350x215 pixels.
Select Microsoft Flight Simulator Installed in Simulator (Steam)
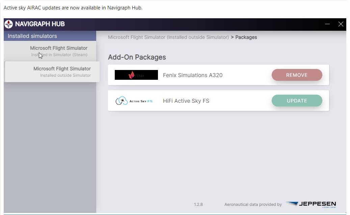point(50,51)
